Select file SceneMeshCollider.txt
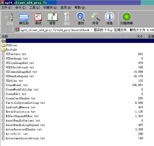 [22, 89]
